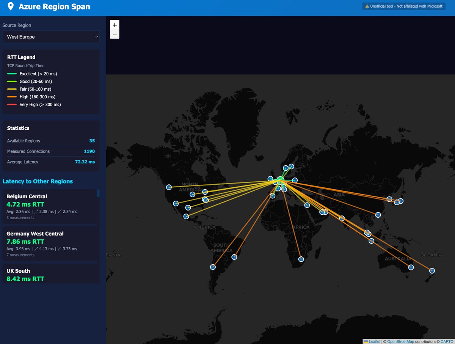The width and height of the screenshot is (455, 344).
Task: Click the Statistics heading
Action: click(18, 128)
